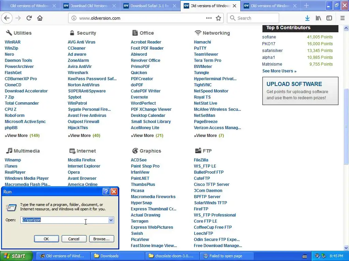The height and width of the screenshot is (261, 349).
Task: Open chocolate-doom-3.0 folder from taskbar
Action: (172, 256)
